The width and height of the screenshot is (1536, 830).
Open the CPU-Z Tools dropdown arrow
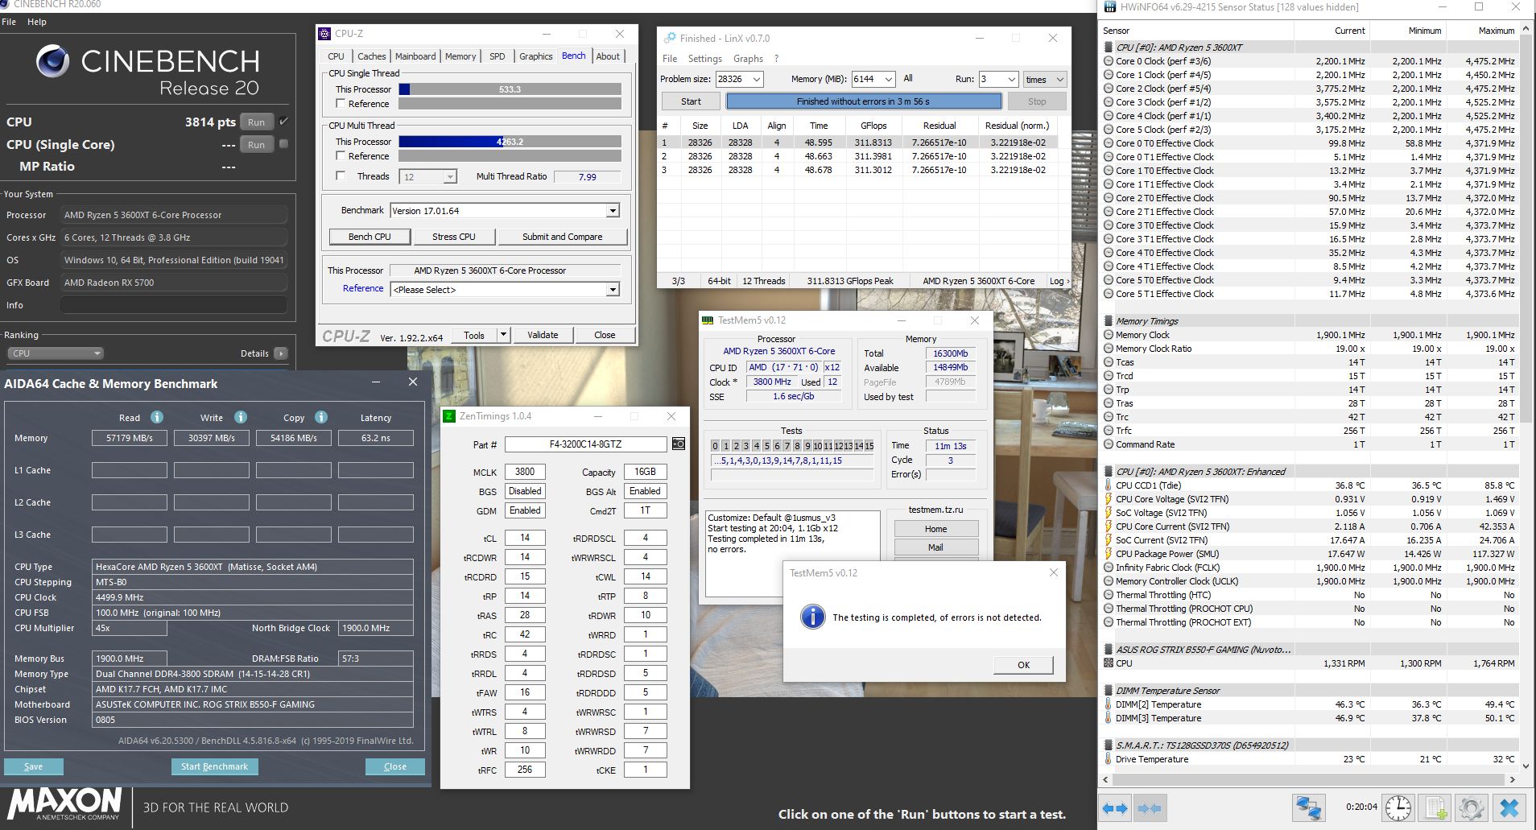pos(503,335)
